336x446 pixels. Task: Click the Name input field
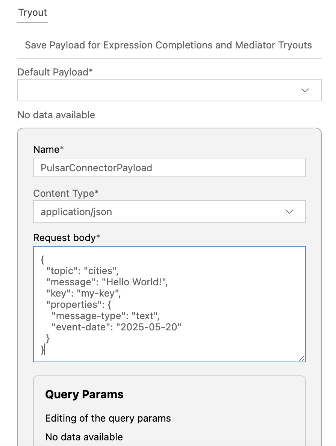point(170,167)
